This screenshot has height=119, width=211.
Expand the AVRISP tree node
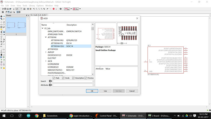[46, 52]
